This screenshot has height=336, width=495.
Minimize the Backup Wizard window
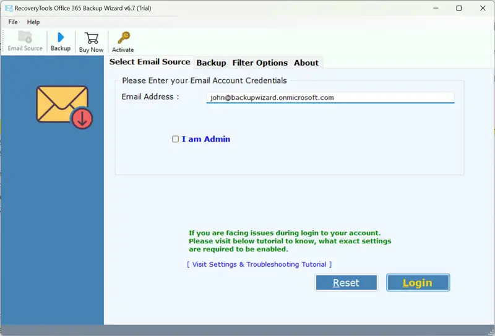[436, 8]
